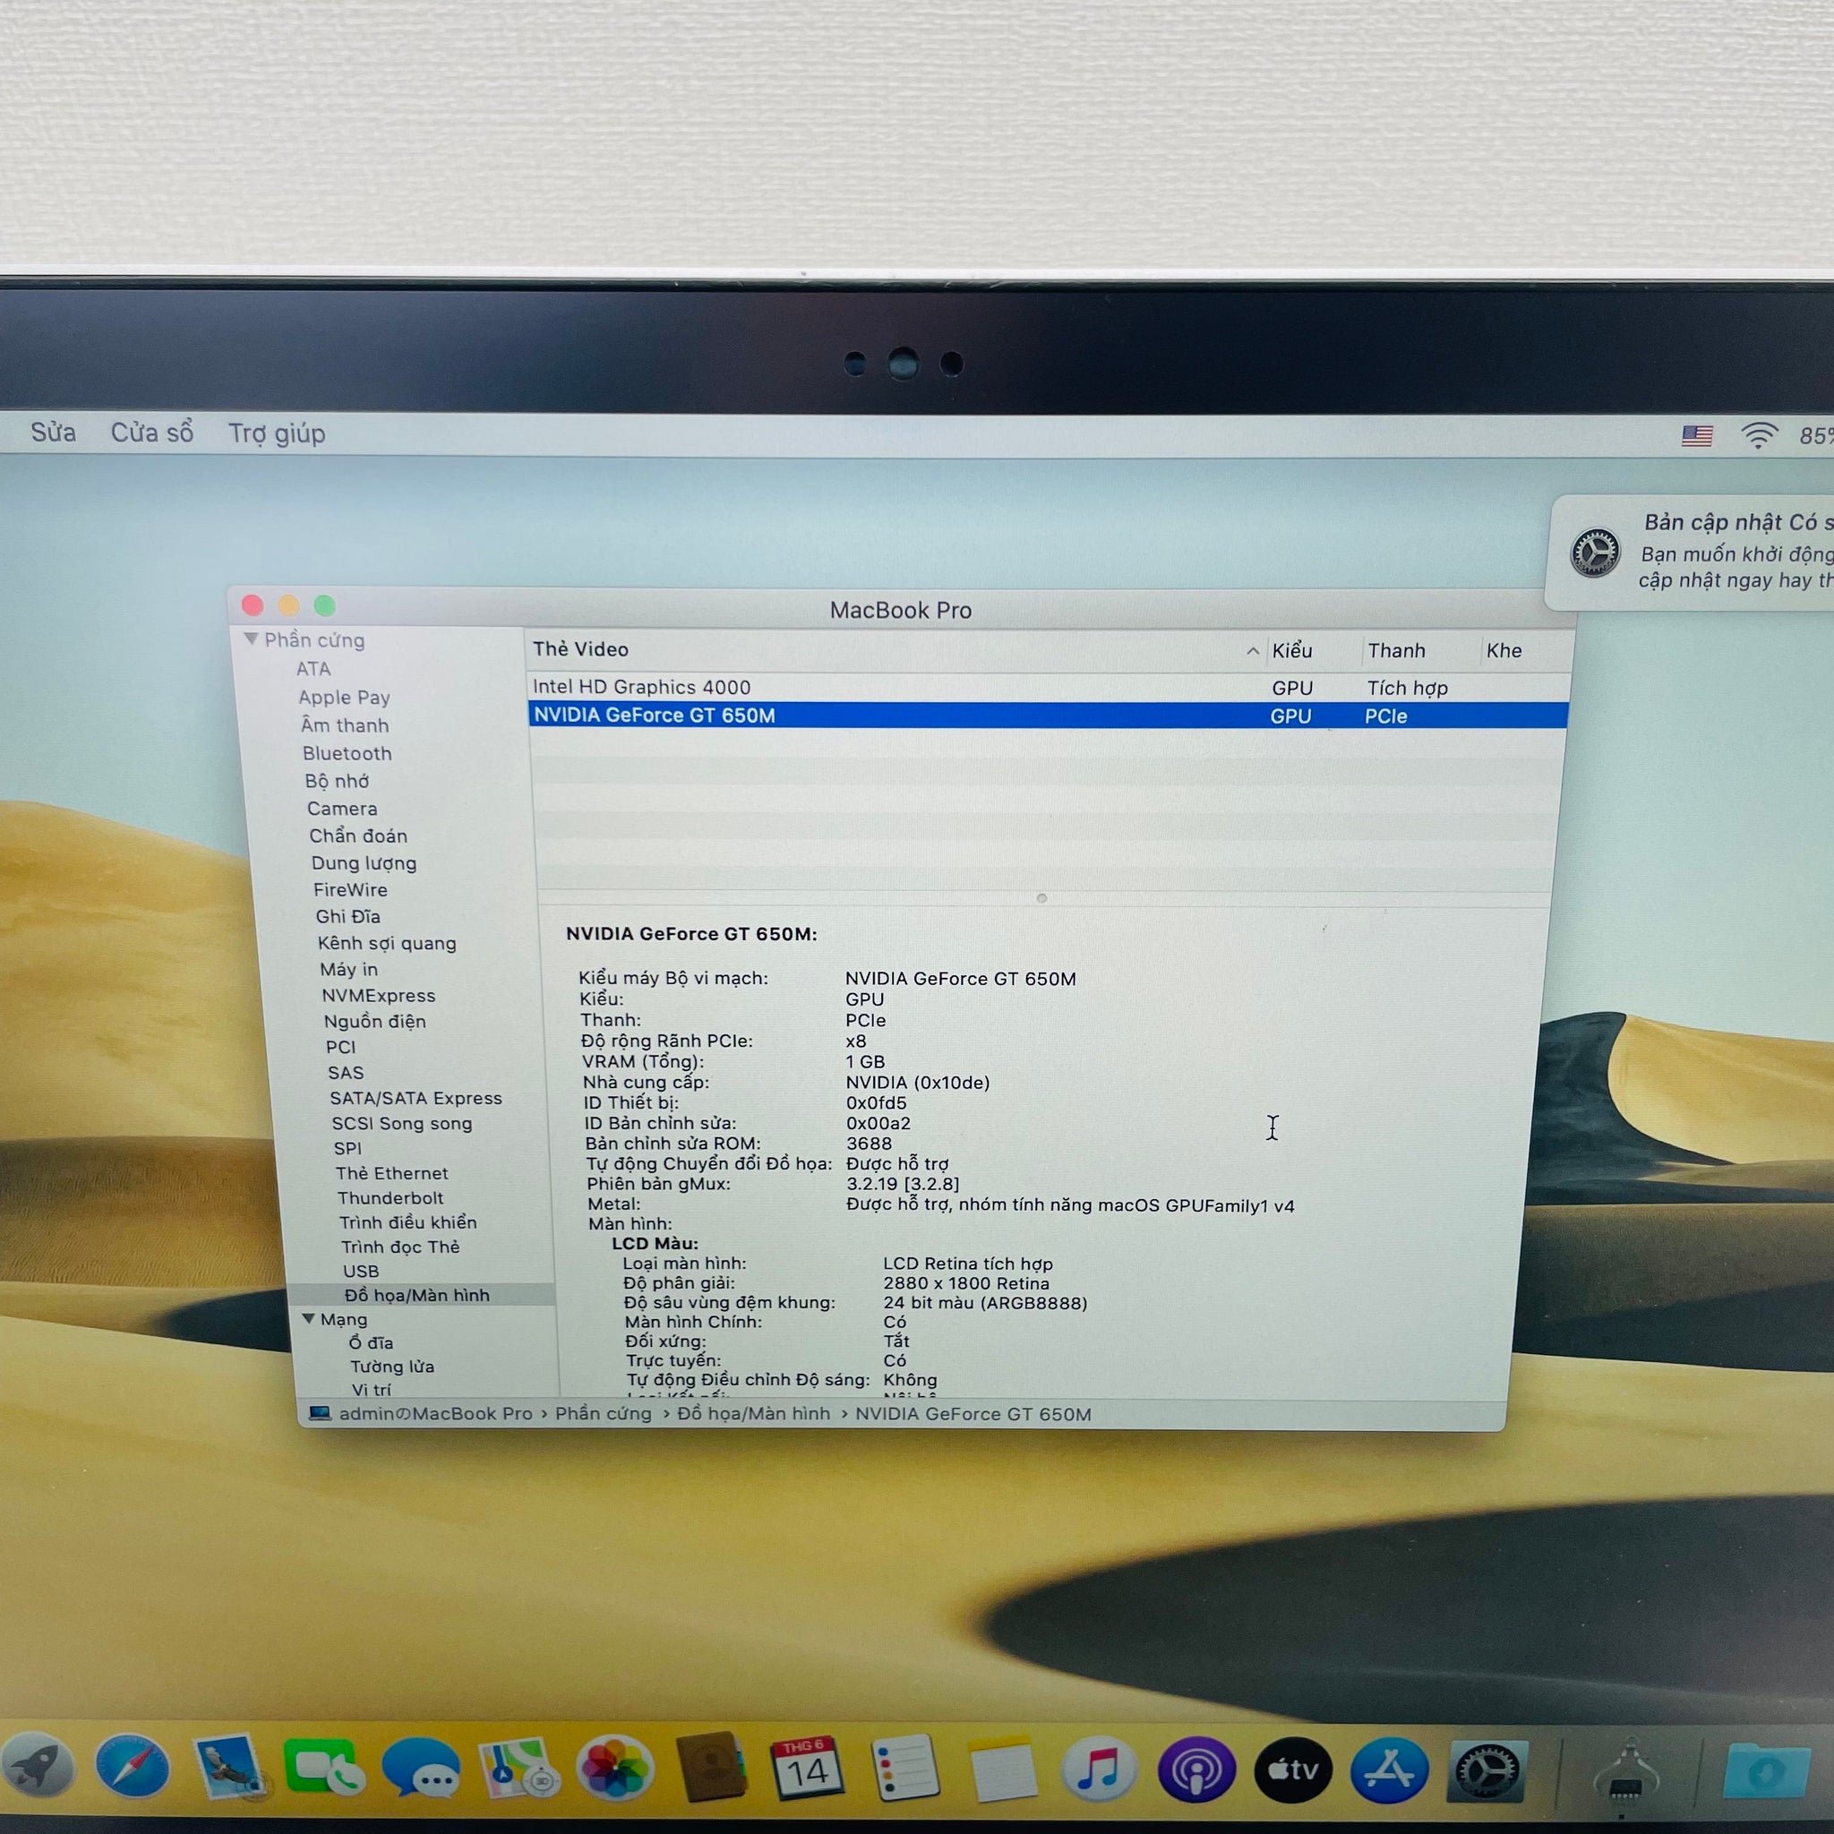Launch App Store from dock

1389,1770
